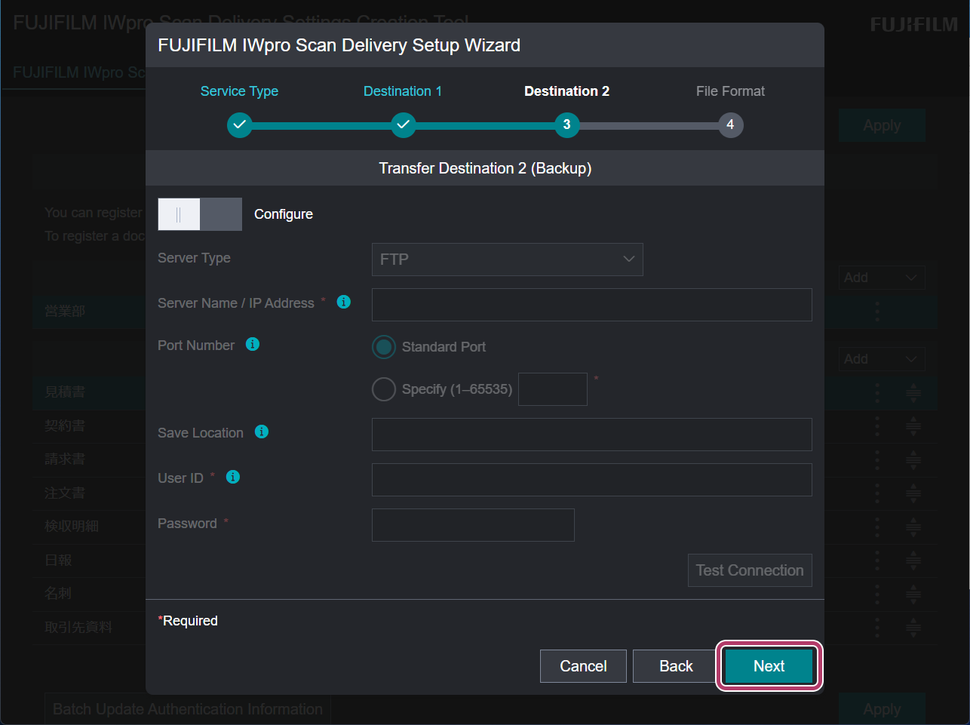The image size is (970, 725).
Task: Click the reorder icon on 注文書 row
Action: pyautogui.click(x=913, y=493)
